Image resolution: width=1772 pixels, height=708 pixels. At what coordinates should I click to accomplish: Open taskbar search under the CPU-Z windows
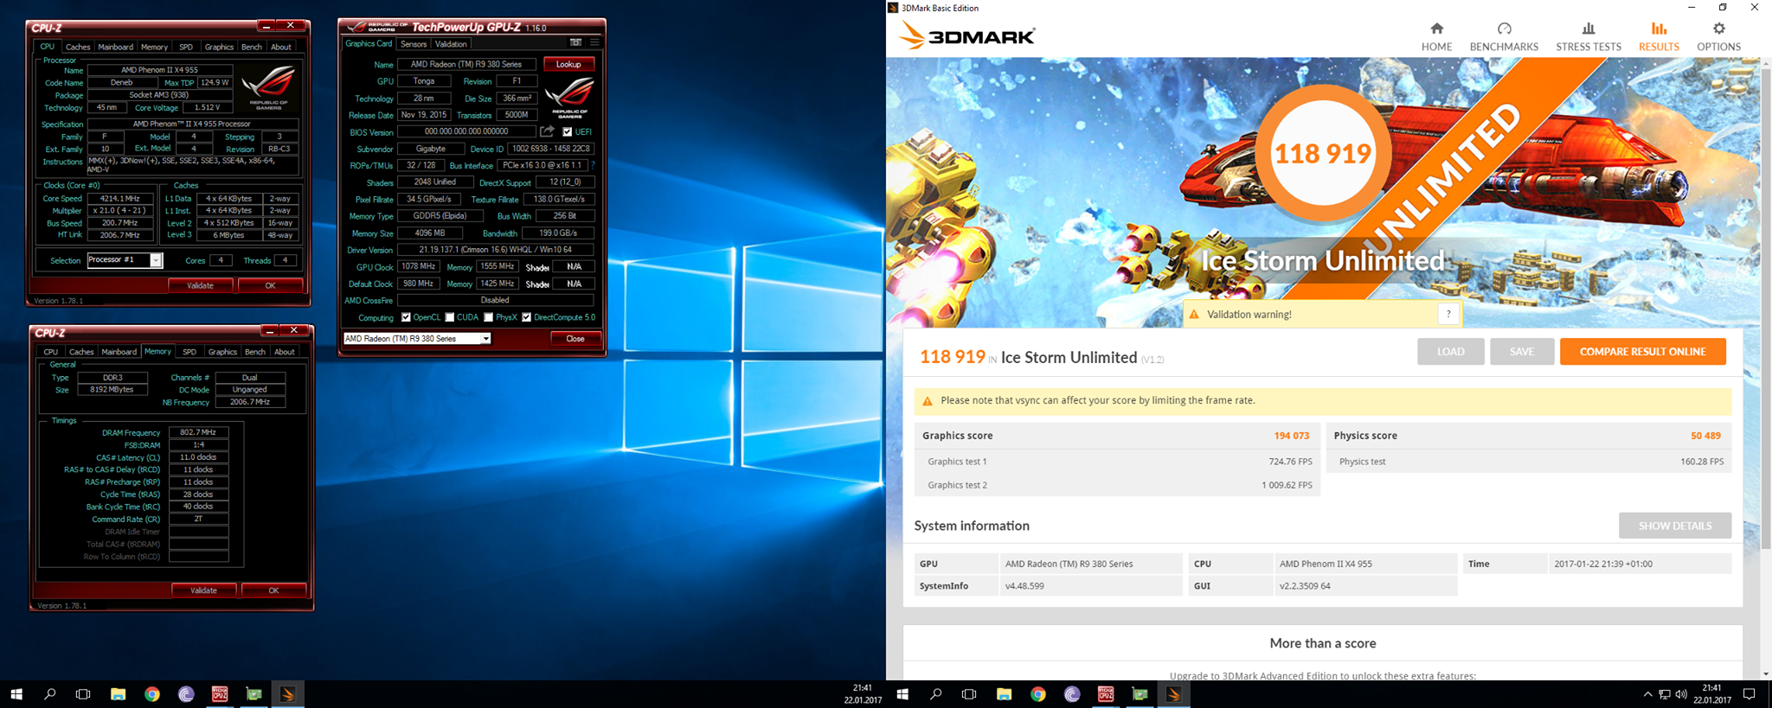pyautogui.click(x=49, y=694)
